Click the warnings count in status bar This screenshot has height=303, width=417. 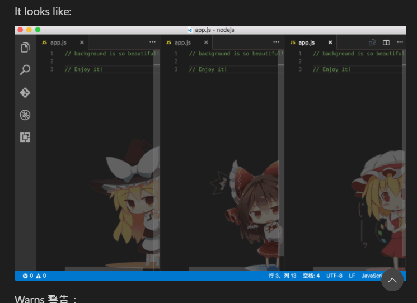pyautogui.click(x=41, y=276)
